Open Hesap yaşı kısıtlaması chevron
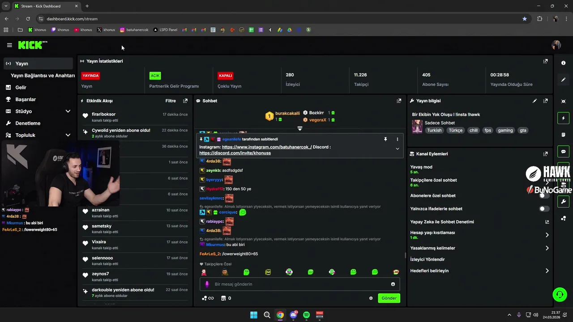 [x=547, y=235]
